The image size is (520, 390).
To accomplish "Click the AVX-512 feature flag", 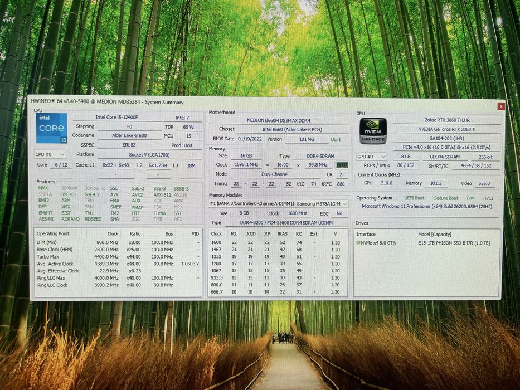I will tap(162, 194).
